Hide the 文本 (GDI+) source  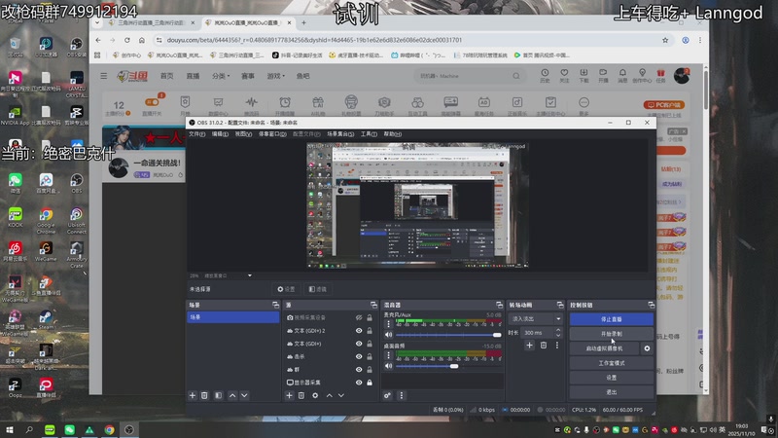click(359, 344)
